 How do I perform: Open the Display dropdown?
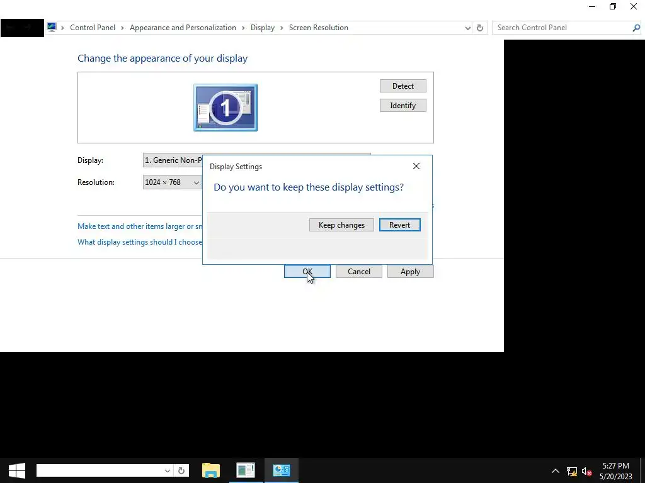click(x=173, y=160)
